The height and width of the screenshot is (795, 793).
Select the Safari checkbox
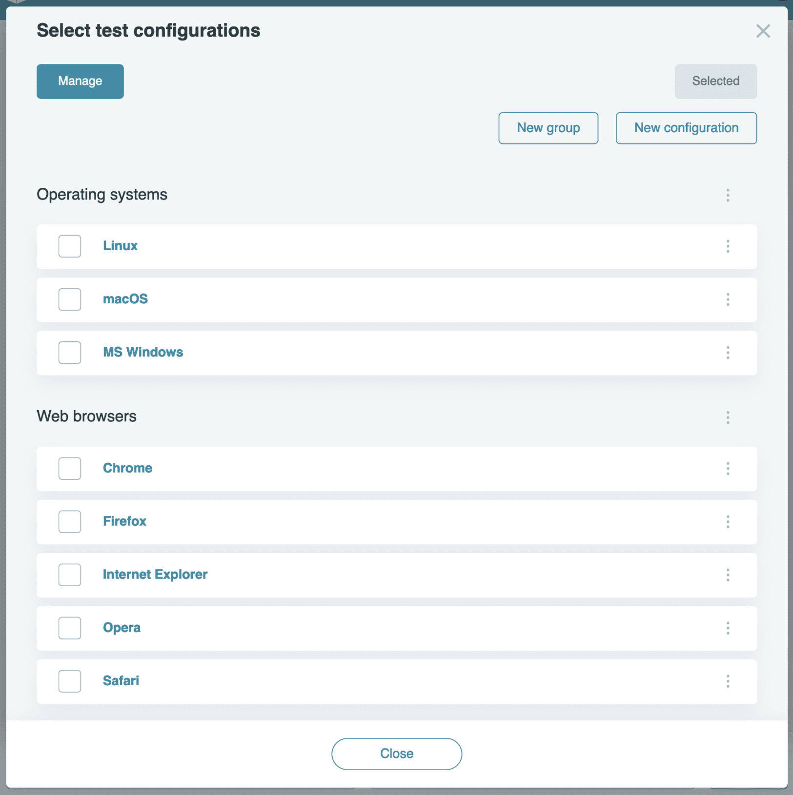coord(69,681)
